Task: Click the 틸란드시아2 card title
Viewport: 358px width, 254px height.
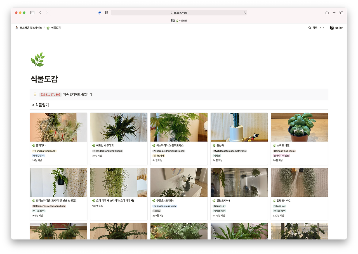Action: click(284, 201)
